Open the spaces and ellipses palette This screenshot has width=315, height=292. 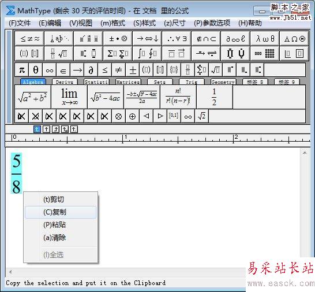(59, 38)
